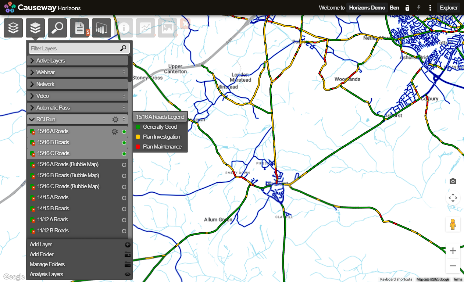Click the Street View pegman icon

[x=453, y=224]
